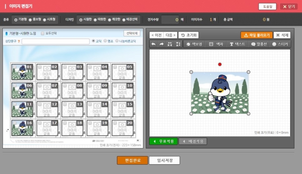Click empty stamp slot 05
Screen dimensions: 302x174
(123, 72)
